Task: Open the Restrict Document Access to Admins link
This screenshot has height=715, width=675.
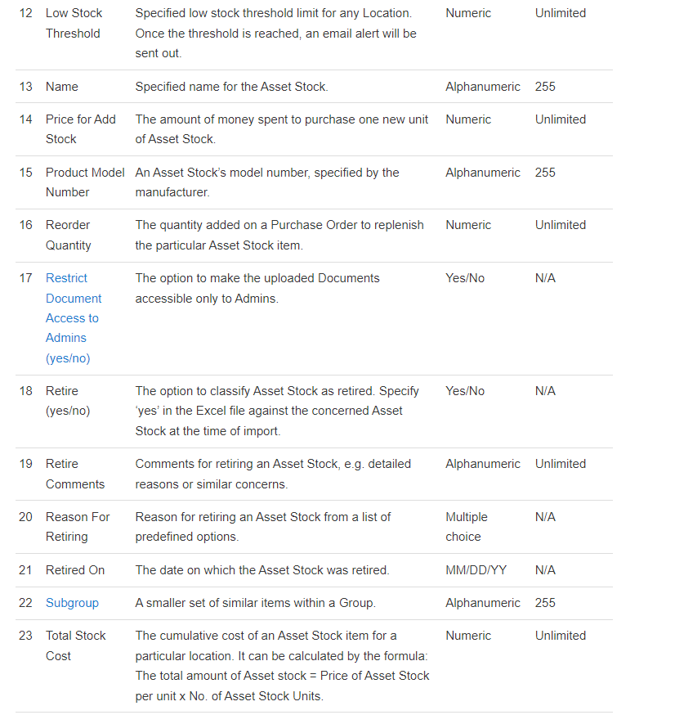Action: pyautogui.click(x=74, y=318)
